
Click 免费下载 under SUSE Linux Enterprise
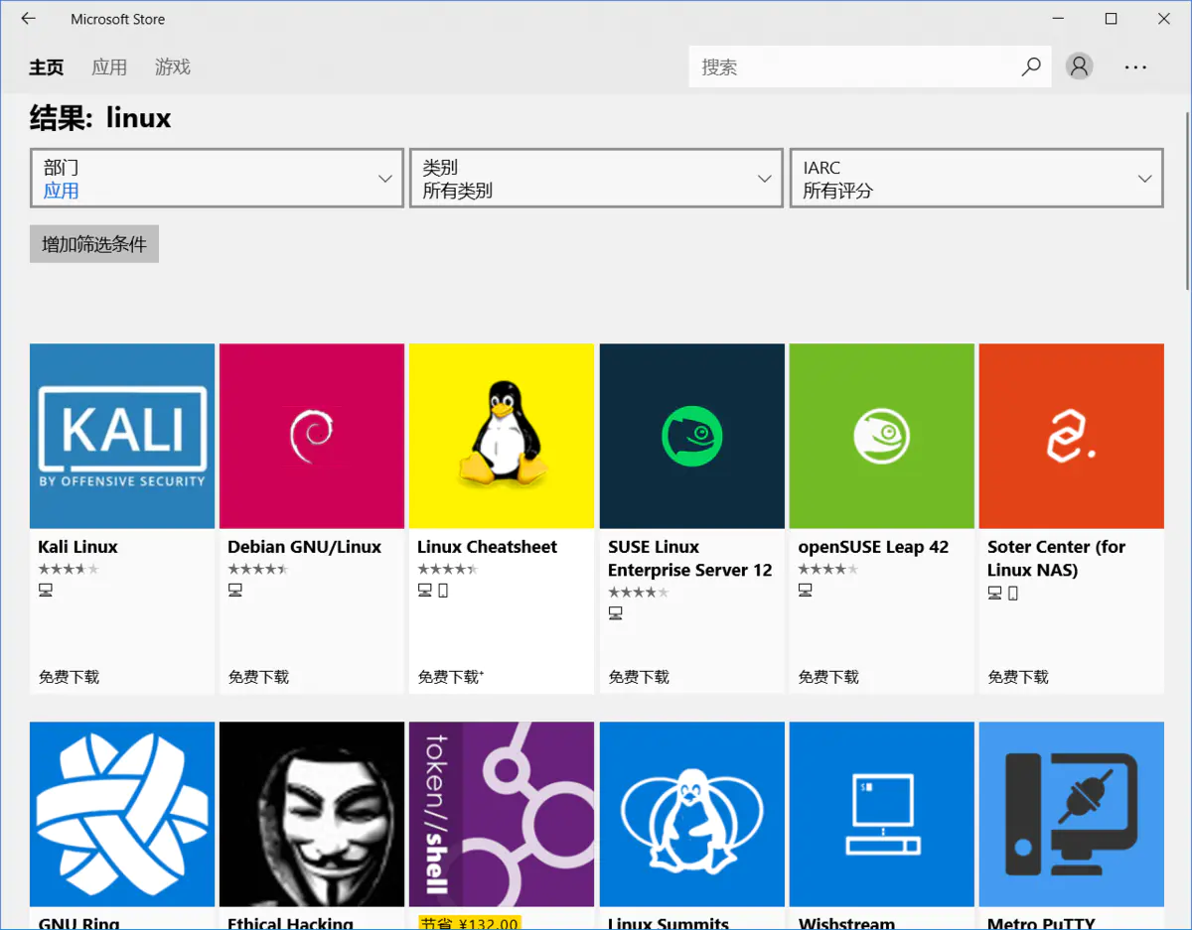click(640, 677)
